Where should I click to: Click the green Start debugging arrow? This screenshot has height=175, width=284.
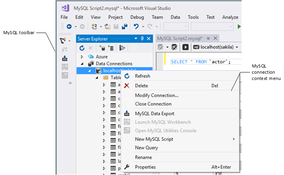point(239,27)
